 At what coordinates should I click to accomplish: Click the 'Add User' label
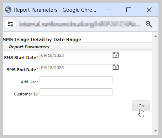30,82
